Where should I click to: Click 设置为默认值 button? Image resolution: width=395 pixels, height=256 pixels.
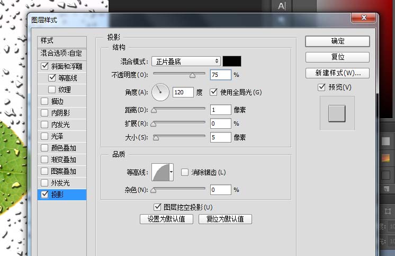pos(166,219)
